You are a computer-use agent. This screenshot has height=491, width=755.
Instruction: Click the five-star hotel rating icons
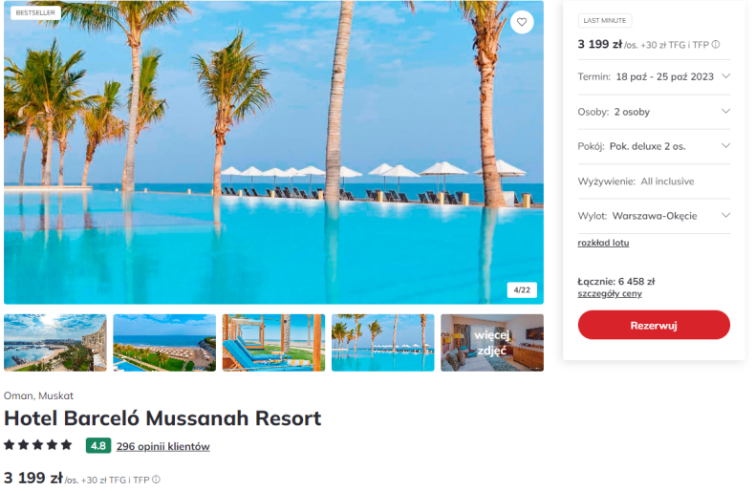click(x=38, y=445)
